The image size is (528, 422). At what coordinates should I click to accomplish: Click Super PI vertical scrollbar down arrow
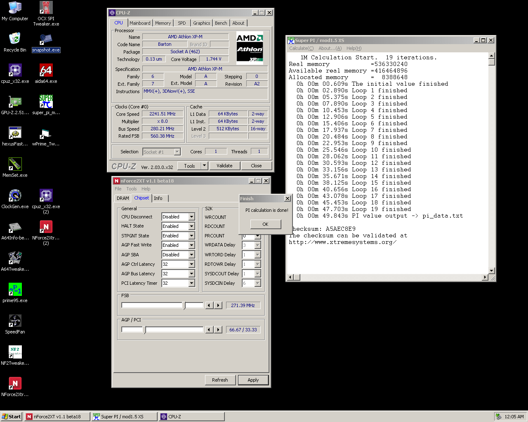pos(491,271)
